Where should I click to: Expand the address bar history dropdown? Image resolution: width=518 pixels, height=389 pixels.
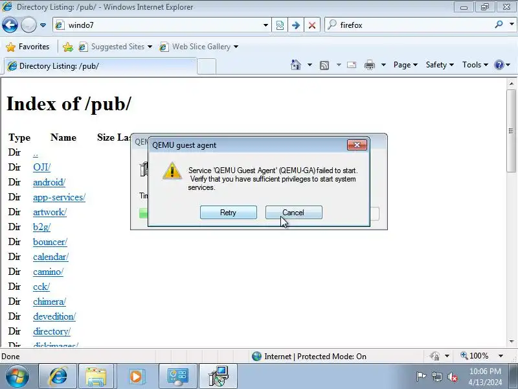coord(265,25)
